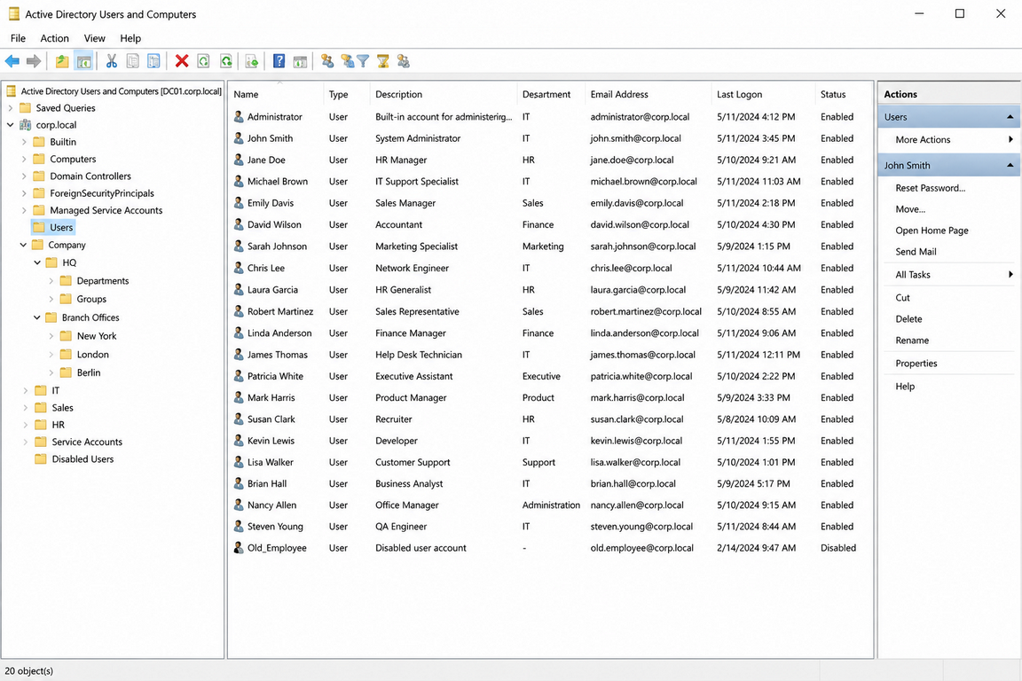Expand the Domain Controllers node
The width and height of the screenshot is (1022, 681).
coord(24,176)
